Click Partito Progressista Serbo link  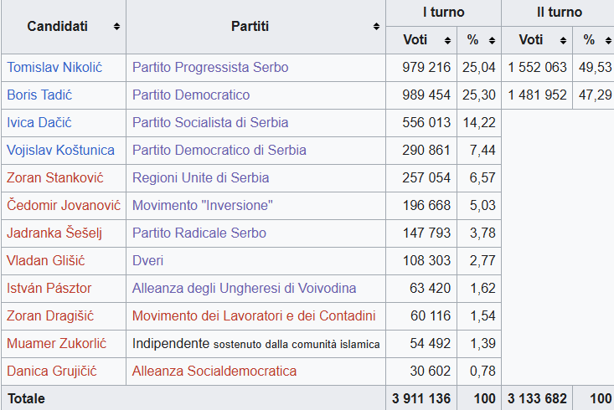pyautogui.click(x=210, y=68)
